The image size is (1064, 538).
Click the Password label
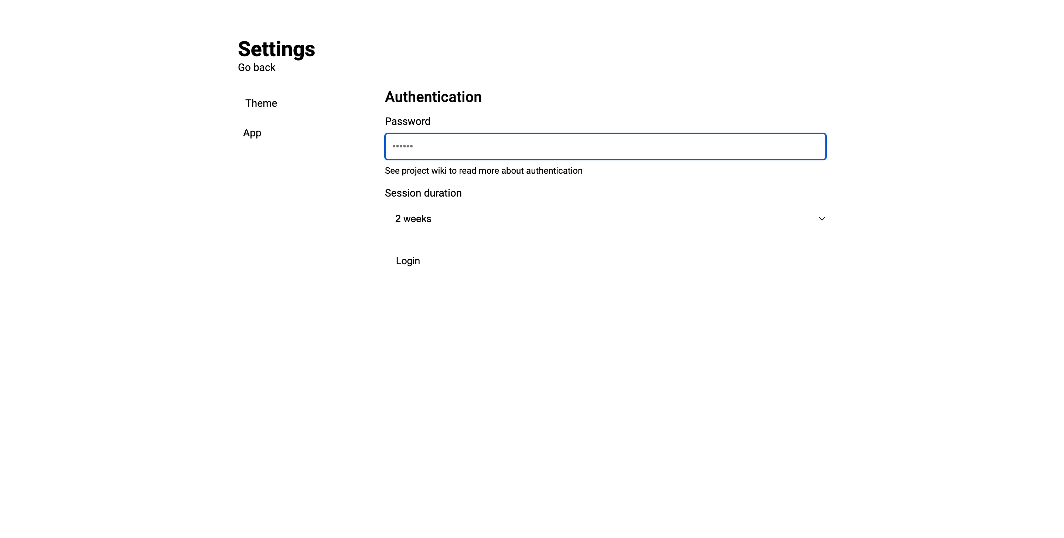pyautogui.click(x=407, y=121)
